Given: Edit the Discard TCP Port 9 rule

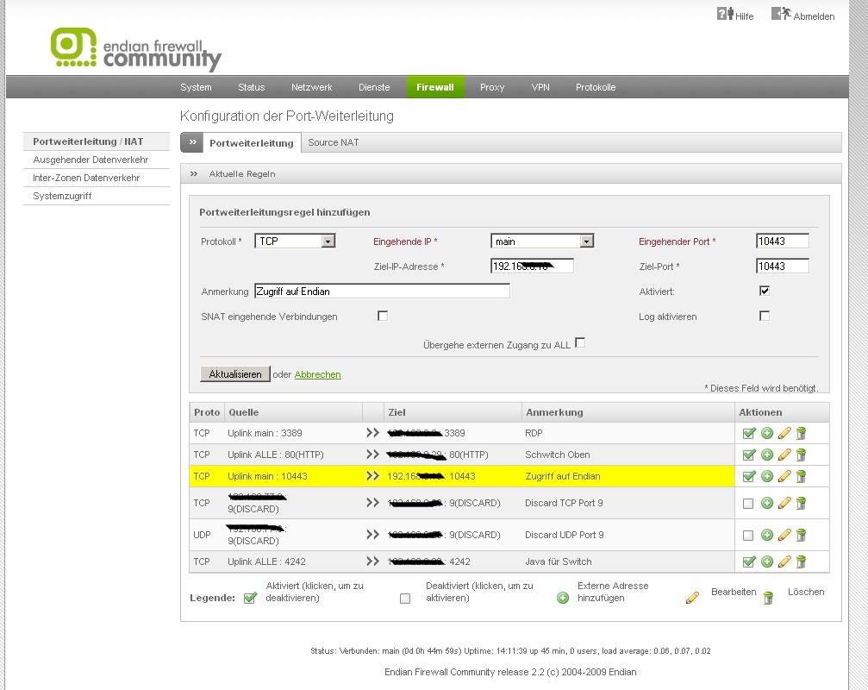Looking at the screenshot, I should (784, 503).
